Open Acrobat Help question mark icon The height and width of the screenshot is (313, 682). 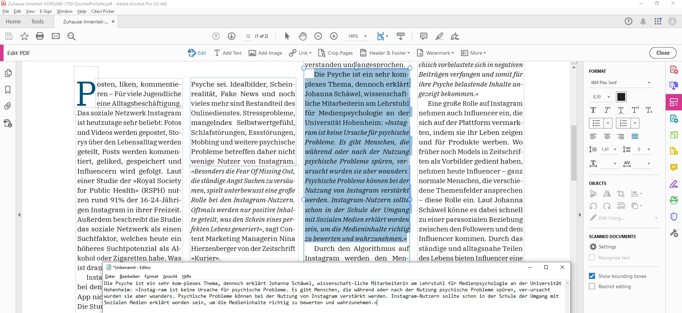[628, 21]
